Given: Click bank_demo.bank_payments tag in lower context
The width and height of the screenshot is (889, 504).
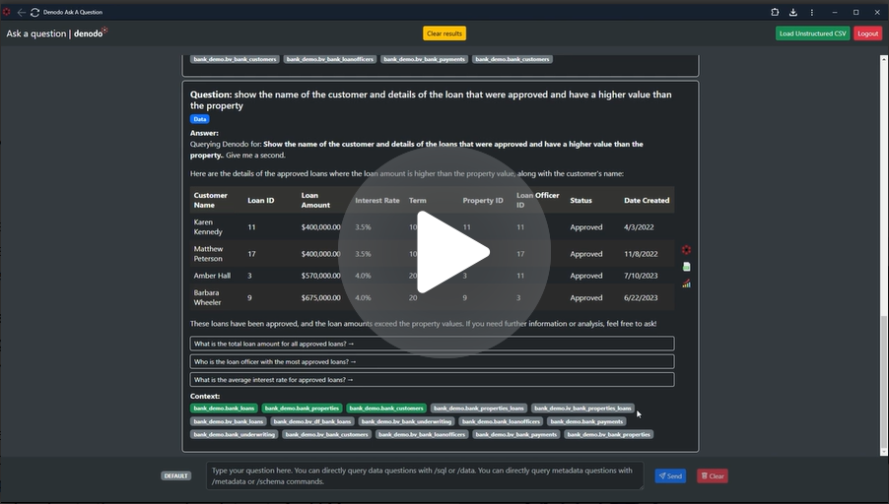Looking at the screenshot, I should click(x=586, y=421).
